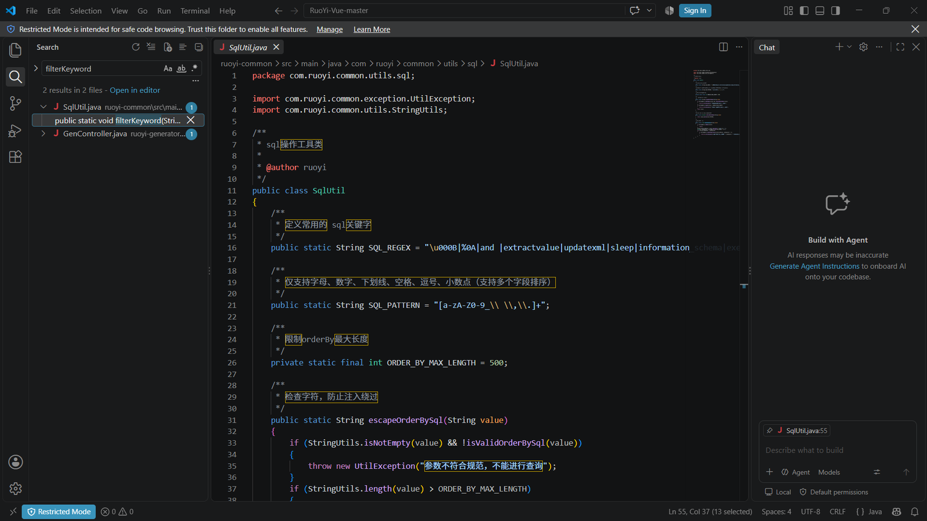Start a new chat with plus icon
927x521 pixels.
(x=838, y=47)
